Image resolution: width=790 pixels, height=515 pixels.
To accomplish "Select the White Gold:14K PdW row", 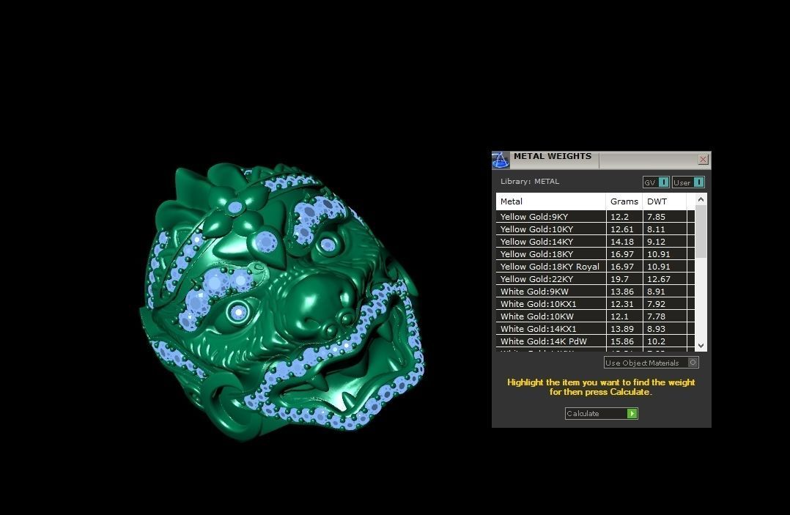I will (x=595, y=341).
